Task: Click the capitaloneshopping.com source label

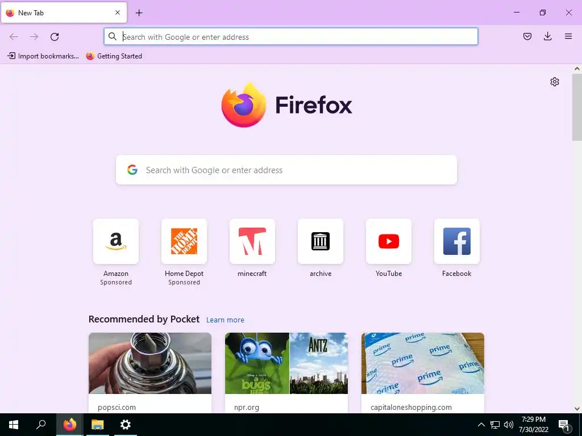Action: 411,407
